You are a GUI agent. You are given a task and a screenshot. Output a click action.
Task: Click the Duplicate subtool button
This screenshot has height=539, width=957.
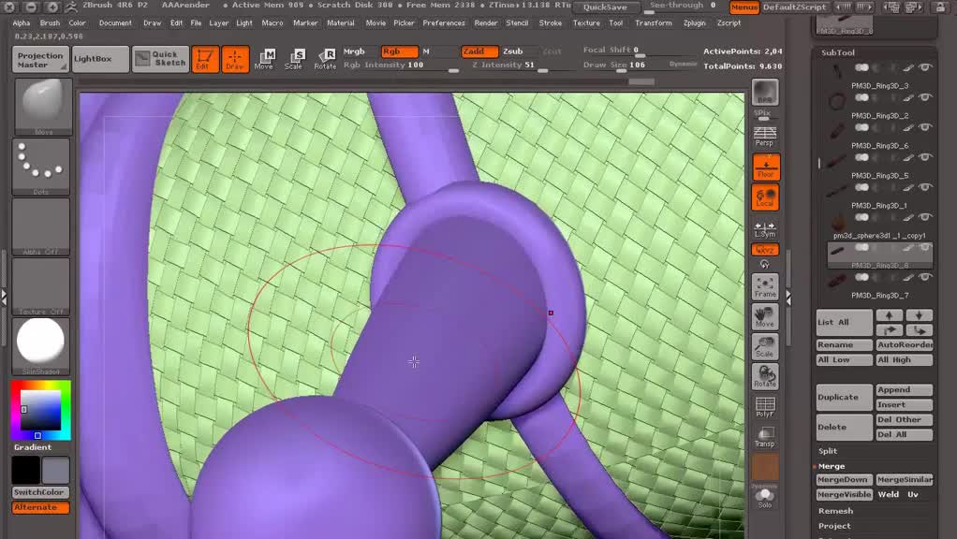[844, 397]
